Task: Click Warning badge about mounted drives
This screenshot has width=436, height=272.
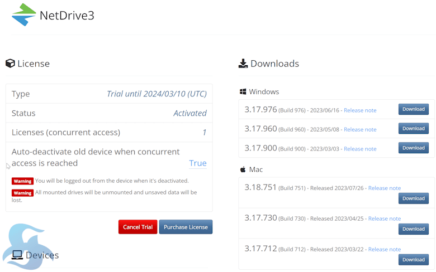Action: (x=22, y=193)
